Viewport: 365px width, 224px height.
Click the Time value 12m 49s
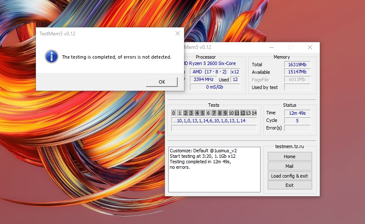point(297,113)
